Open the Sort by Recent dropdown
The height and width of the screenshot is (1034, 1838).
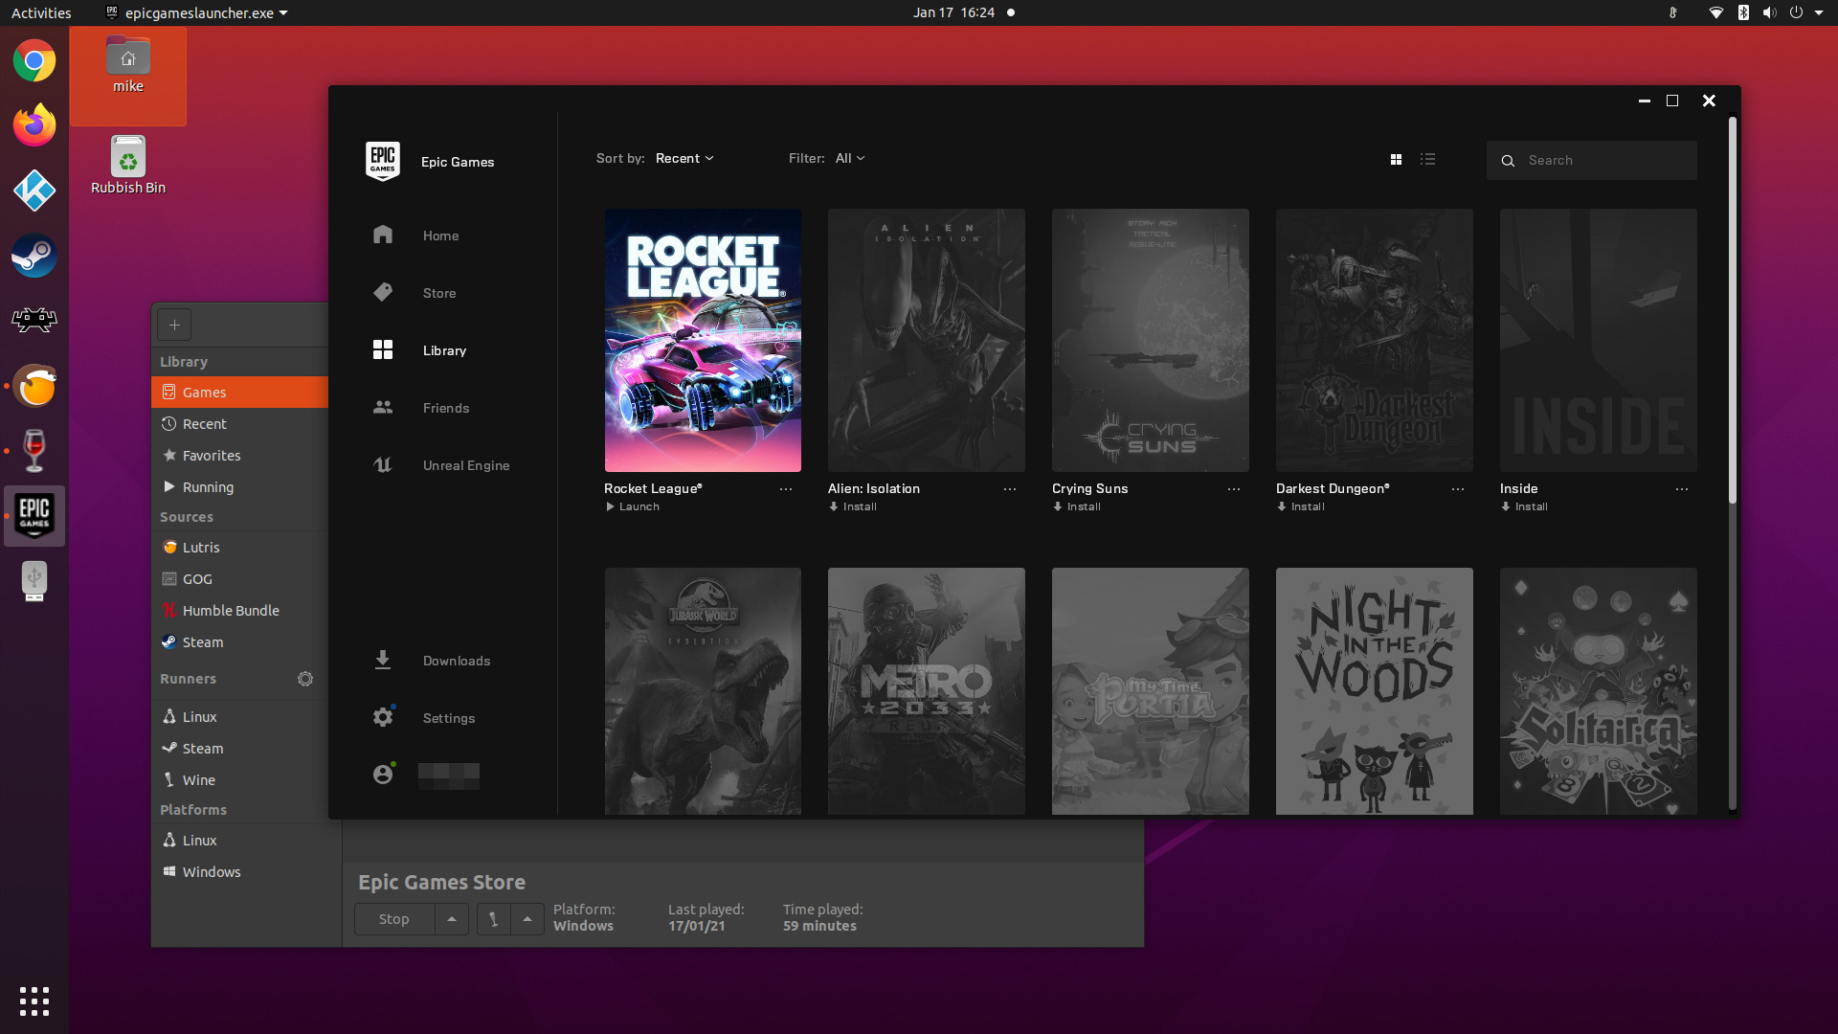684,158
